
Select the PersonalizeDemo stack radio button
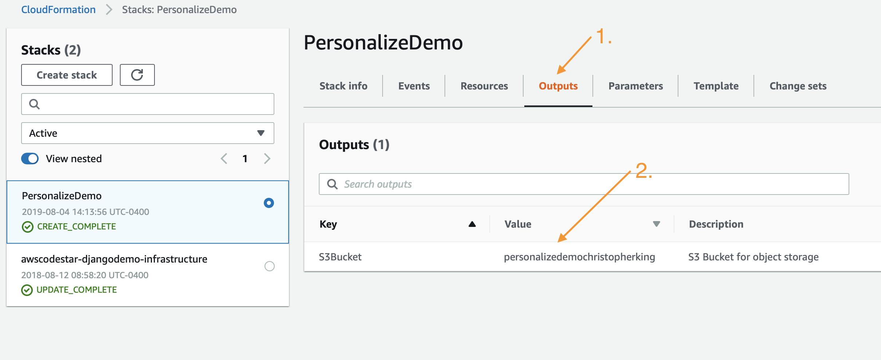point(269,203)
